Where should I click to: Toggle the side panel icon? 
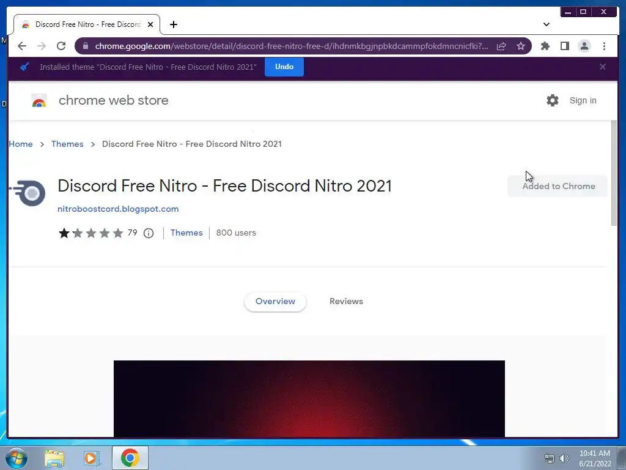564,46
